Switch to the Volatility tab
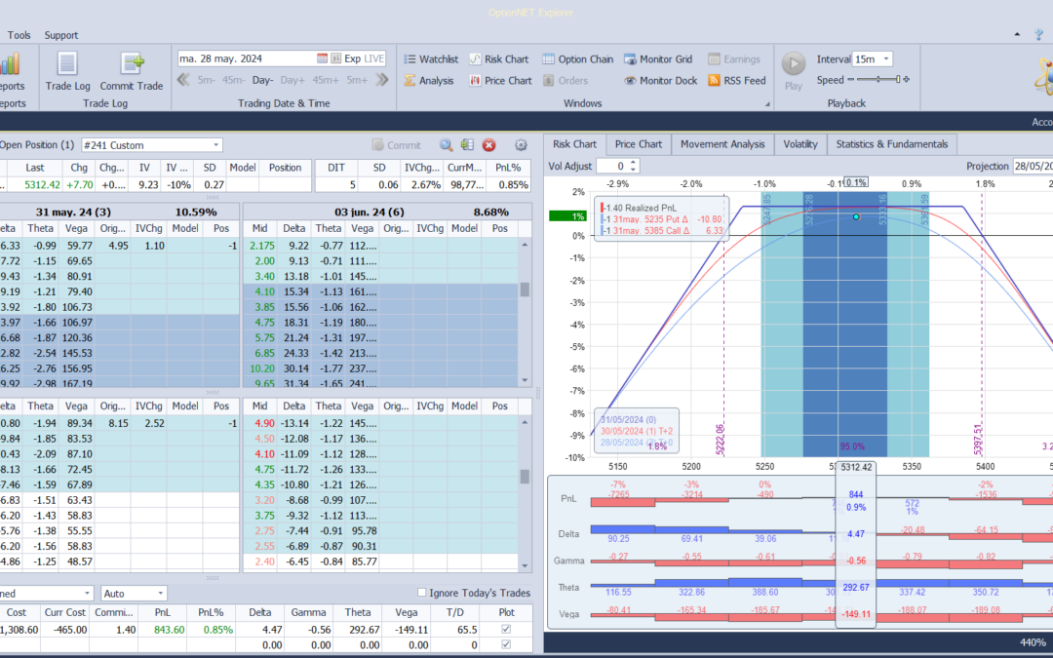 pos(800,144)
